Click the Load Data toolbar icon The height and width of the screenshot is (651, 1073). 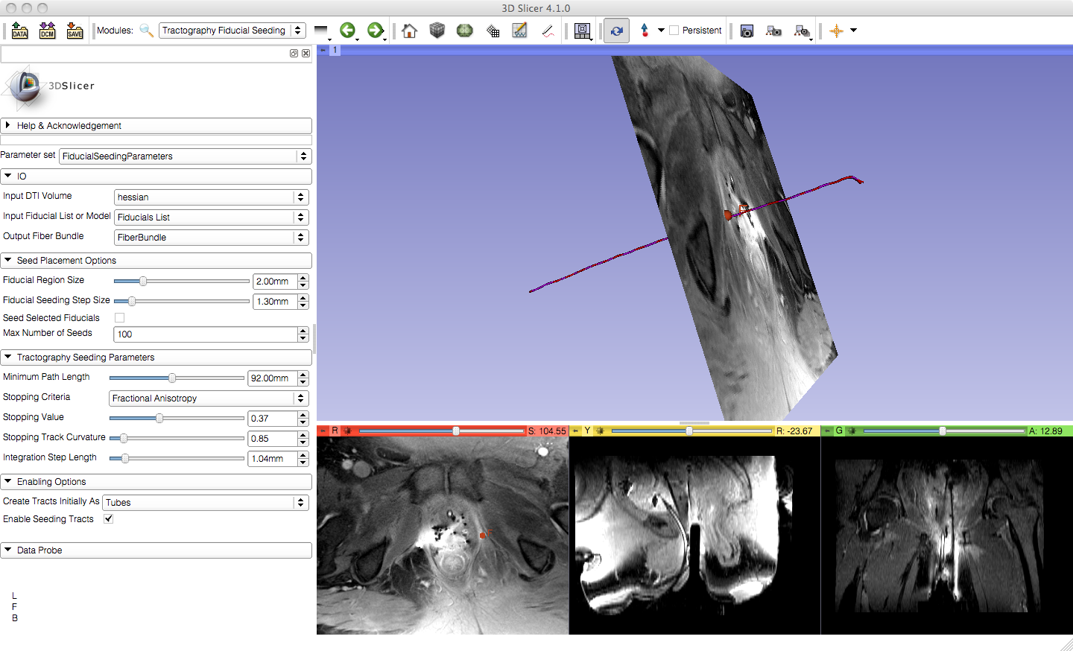click(x=19, y=31)
